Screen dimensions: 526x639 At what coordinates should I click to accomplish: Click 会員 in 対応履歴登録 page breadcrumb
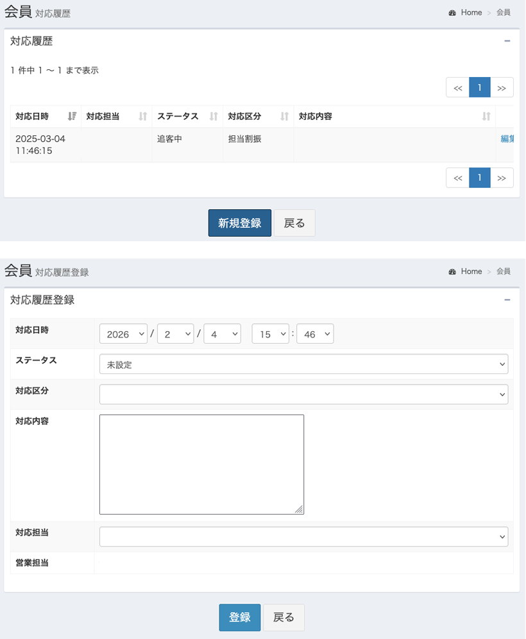point(503,271)
